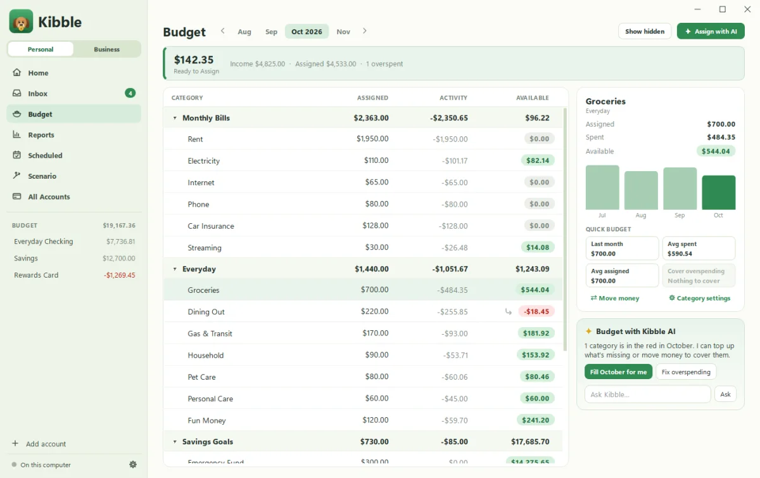Click the Kibble dog logo icon
Screen dimensions: 760x478
(x=21, y=22)
